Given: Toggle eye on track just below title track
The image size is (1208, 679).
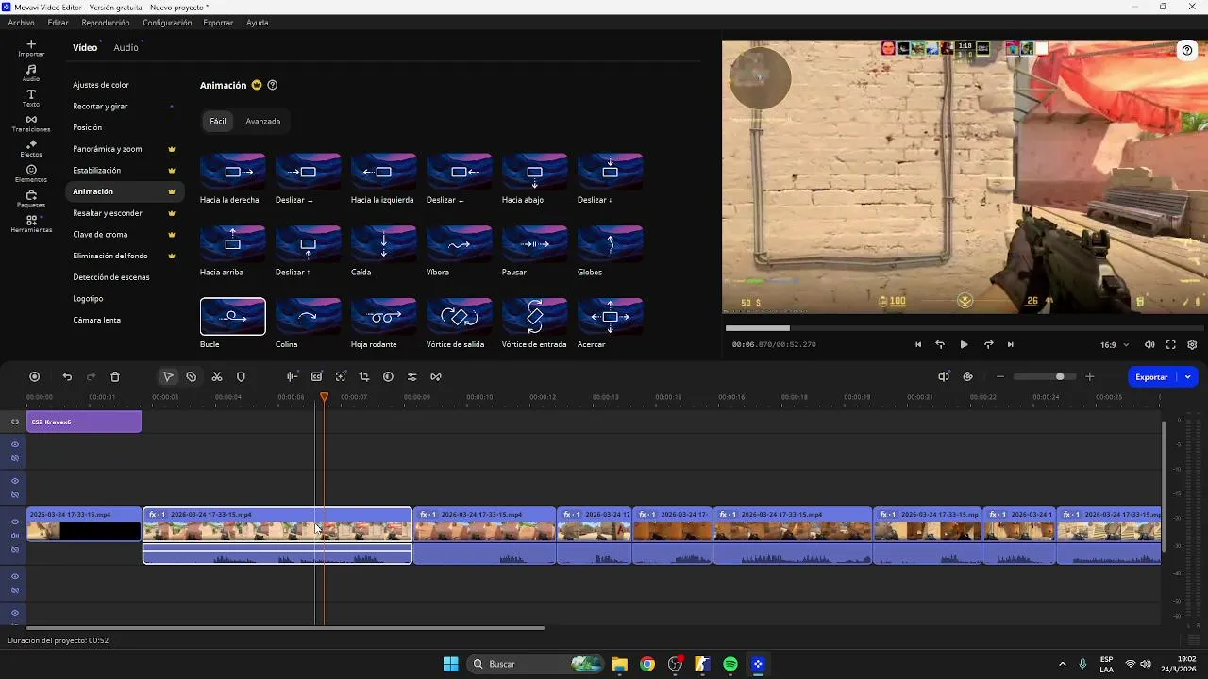Looking at the screenshot, I should 15,444.
